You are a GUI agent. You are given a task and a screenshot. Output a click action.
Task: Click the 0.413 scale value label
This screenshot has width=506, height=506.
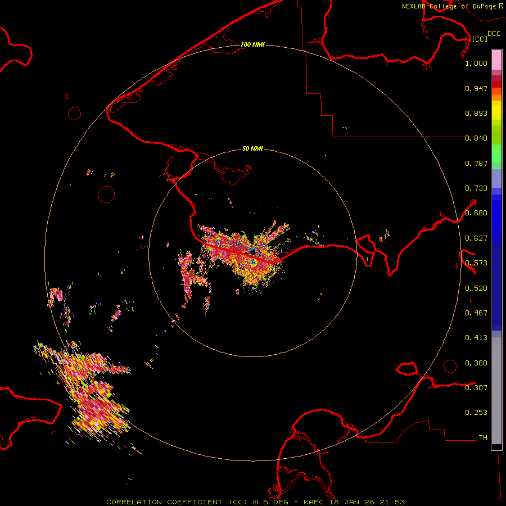(476, 338)
